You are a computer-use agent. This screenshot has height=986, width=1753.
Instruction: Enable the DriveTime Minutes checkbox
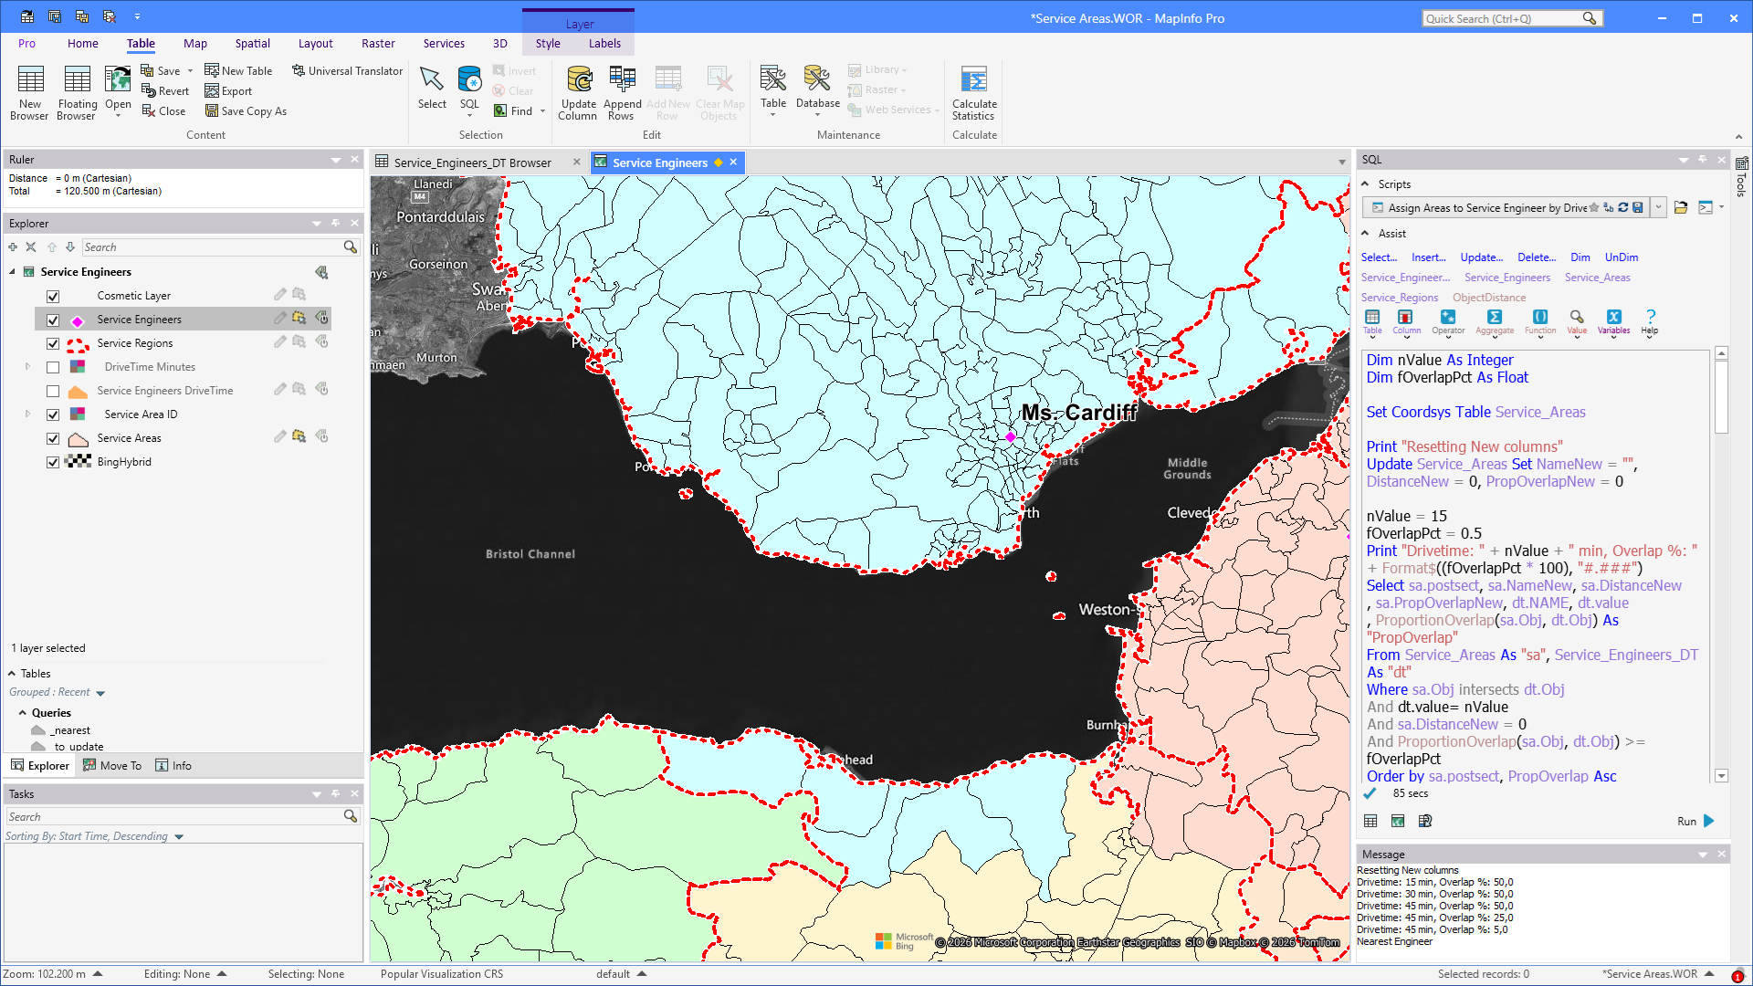pos(53,367)
